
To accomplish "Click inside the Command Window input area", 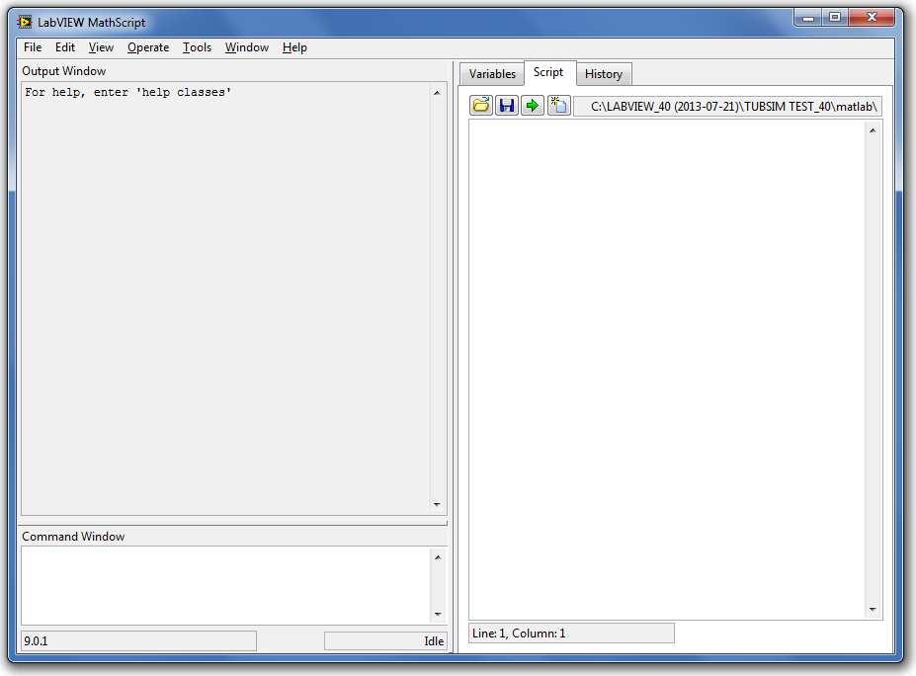I will [x=225, y=585].
